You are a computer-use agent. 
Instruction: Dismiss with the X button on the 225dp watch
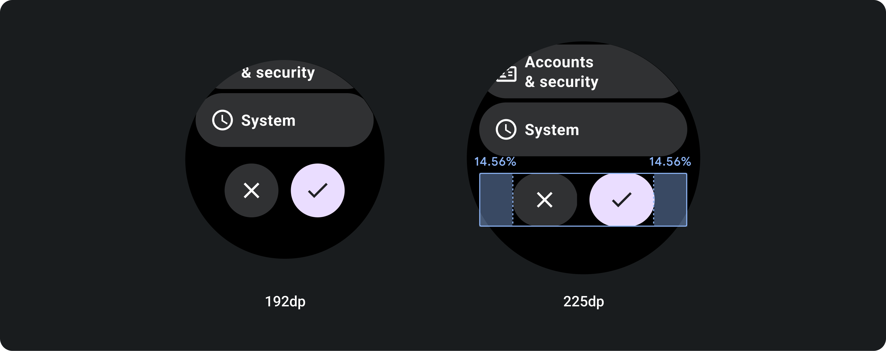[544, 200]
